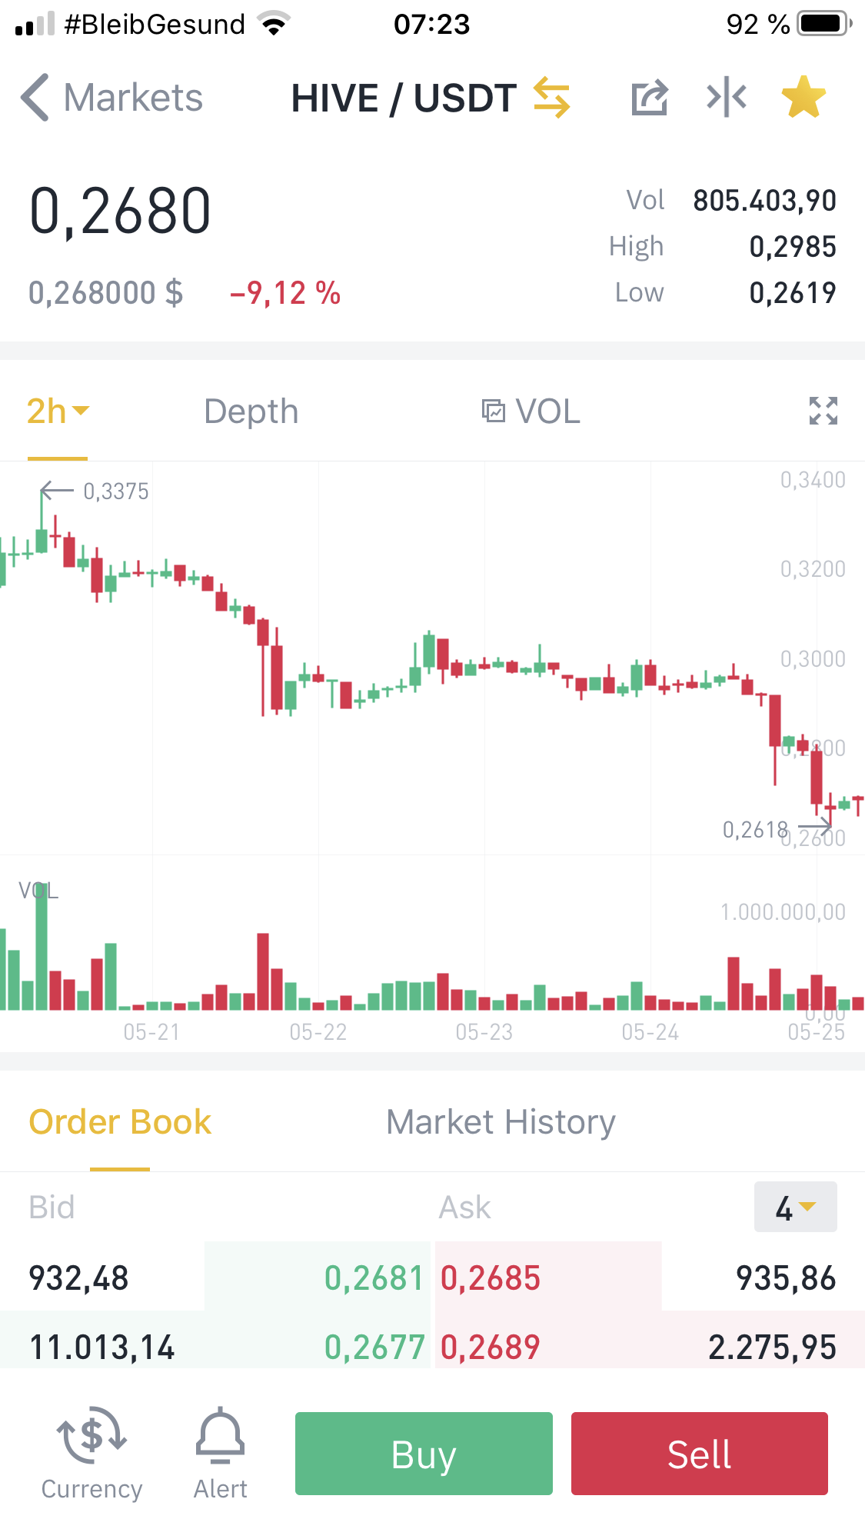Tap the back arrow to Markets
This screenshot has height=1539, width=865.
click(35, 98)
